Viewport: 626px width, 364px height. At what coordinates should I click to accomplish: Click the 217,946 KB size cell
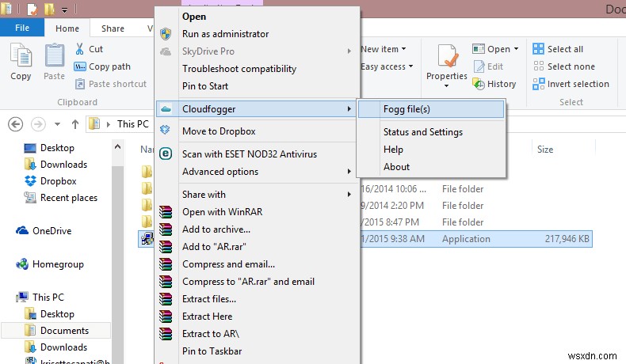coord(567,239)
